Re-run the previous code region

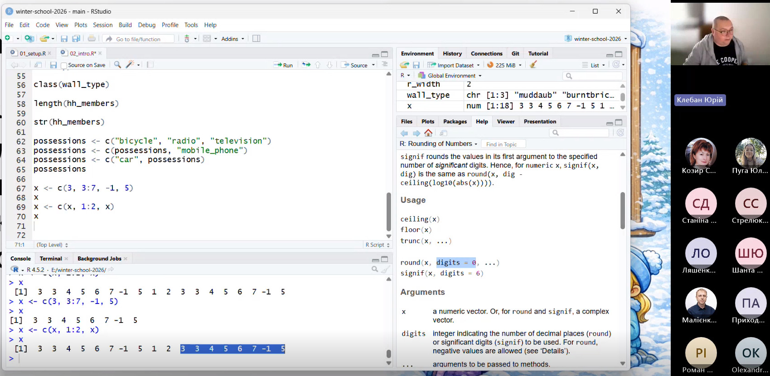pos(306,65)
